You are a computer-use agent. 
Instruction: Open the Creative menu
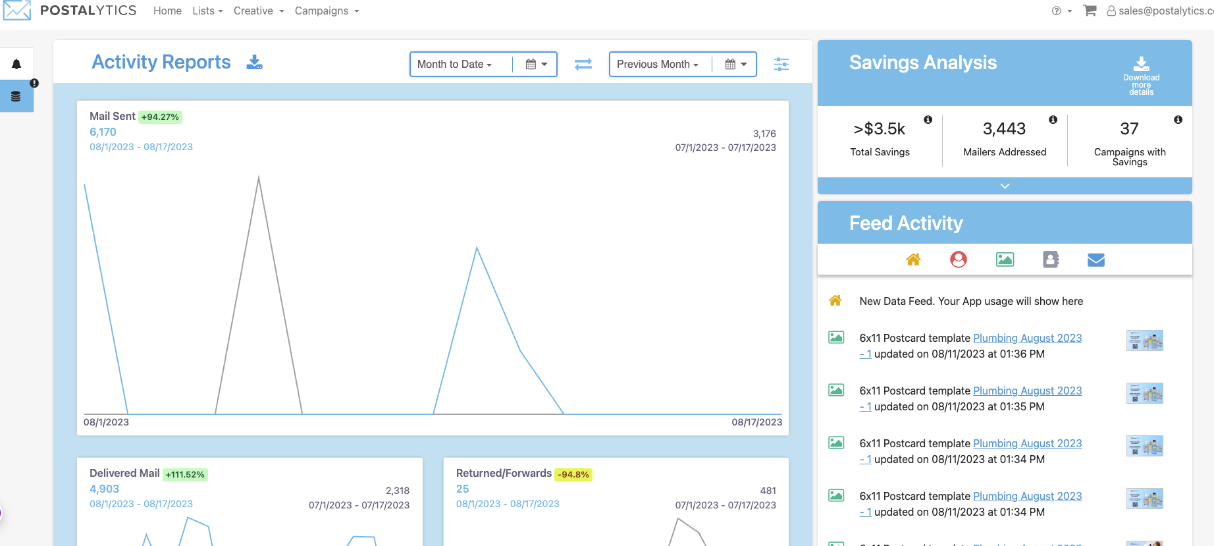[259, 11]
